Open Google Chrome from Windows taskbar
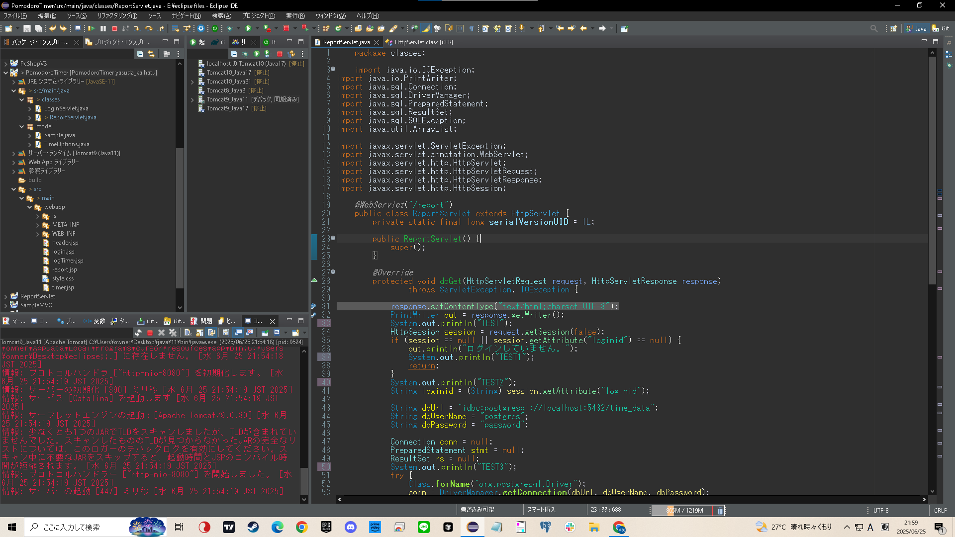 [302, 527]
